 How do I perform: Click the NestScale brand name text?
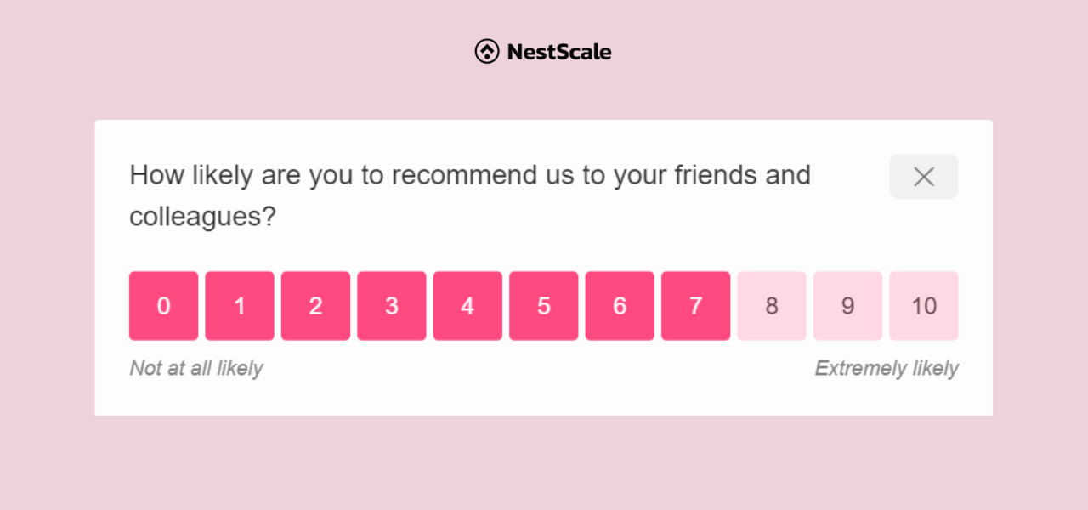tap(559, 52)
